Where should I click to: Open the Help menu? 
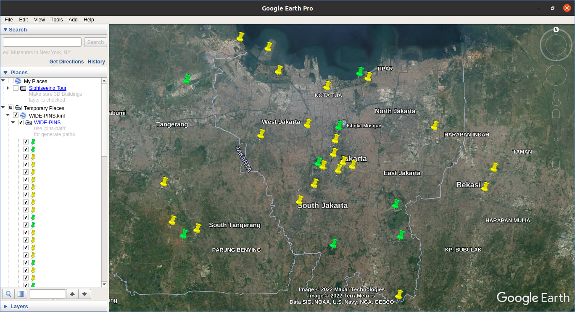(89, 20)
